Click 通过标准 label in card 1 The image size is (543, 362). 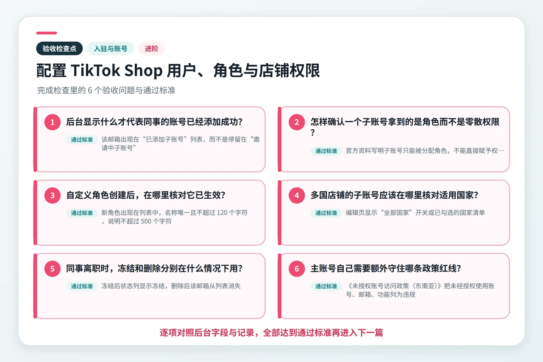[82, 140]
